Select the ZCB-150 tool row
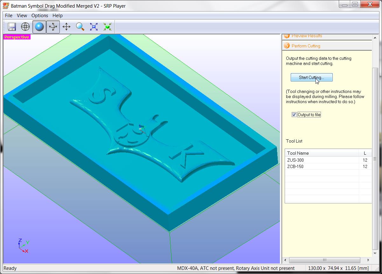 [x=328, y=166]
